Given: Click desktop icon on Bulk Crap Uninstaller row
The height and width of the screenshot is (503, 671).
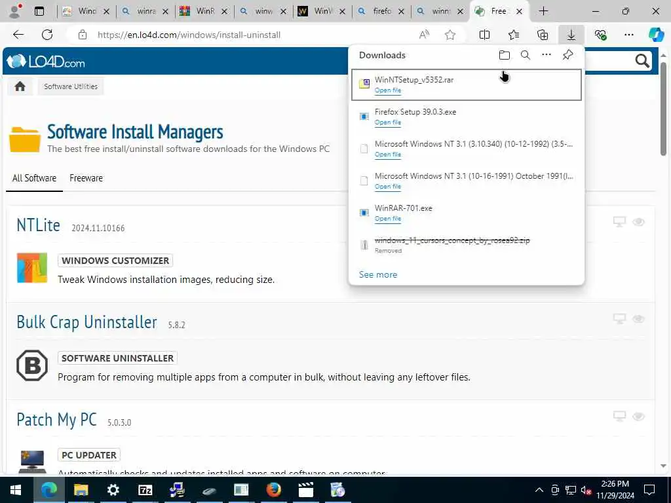Looking at the screenshot, I should 619,319.
